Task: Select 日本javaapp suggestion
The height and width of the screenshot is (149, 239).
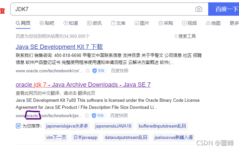Action: 85,137
